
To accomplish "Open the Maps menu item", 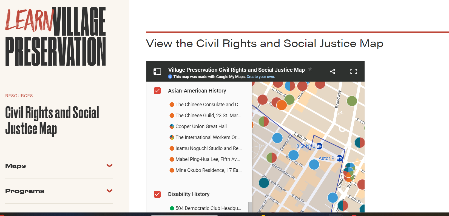I will point(16,166).
